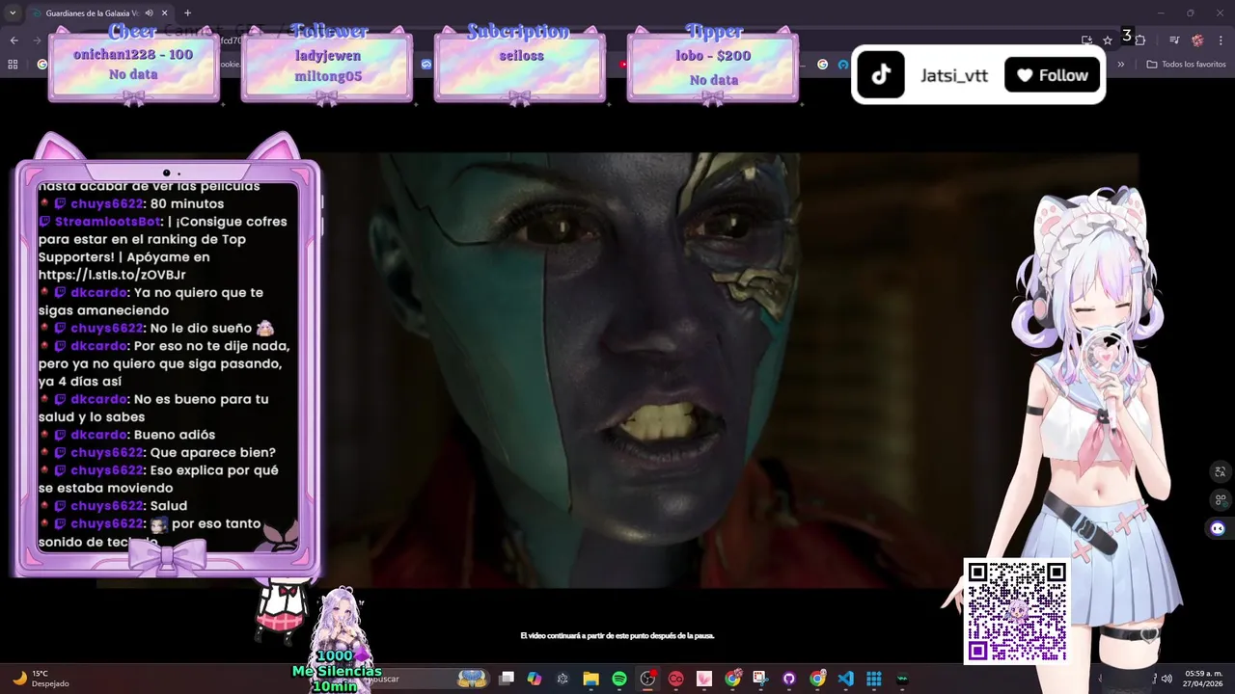1235x694 pixels.
Task: Open a new browser tab
Action: [x=187, y=13]
